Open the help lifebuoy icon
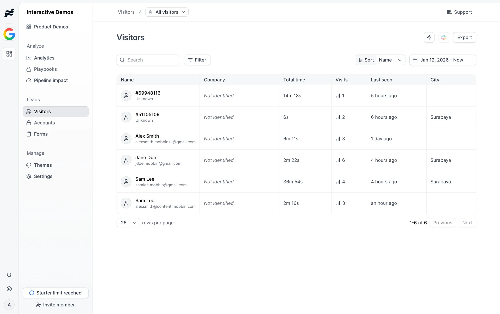Screen dimensions: 500x314 click(x=9, y=289)
